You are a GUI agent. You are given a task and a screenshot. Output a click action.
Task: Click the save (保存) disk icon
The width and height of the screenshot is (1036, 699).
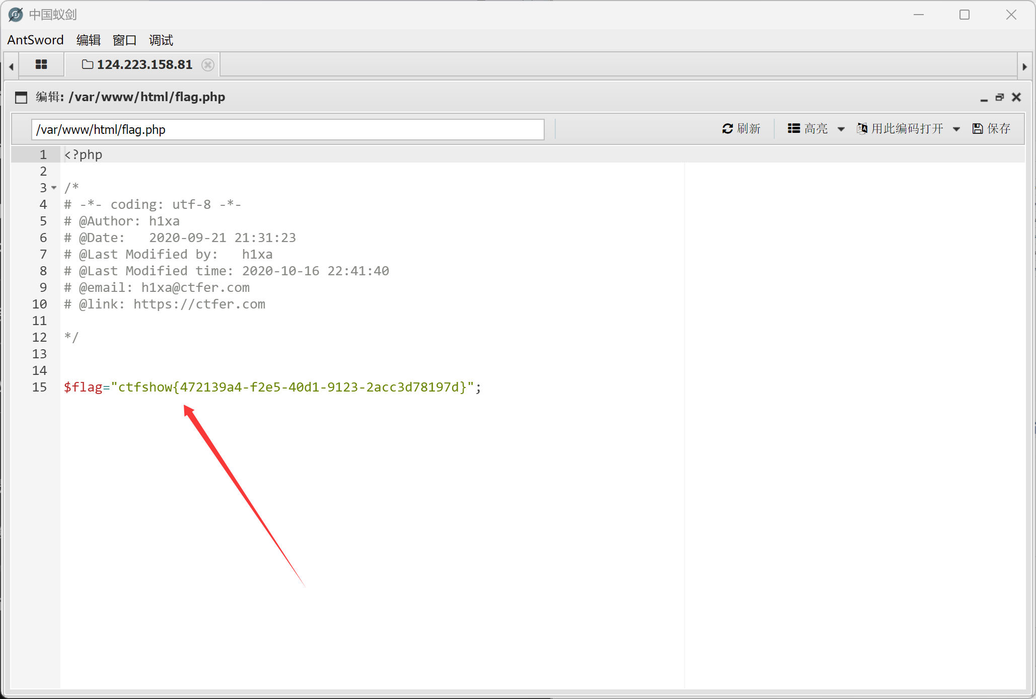click(x=977, y=129)
